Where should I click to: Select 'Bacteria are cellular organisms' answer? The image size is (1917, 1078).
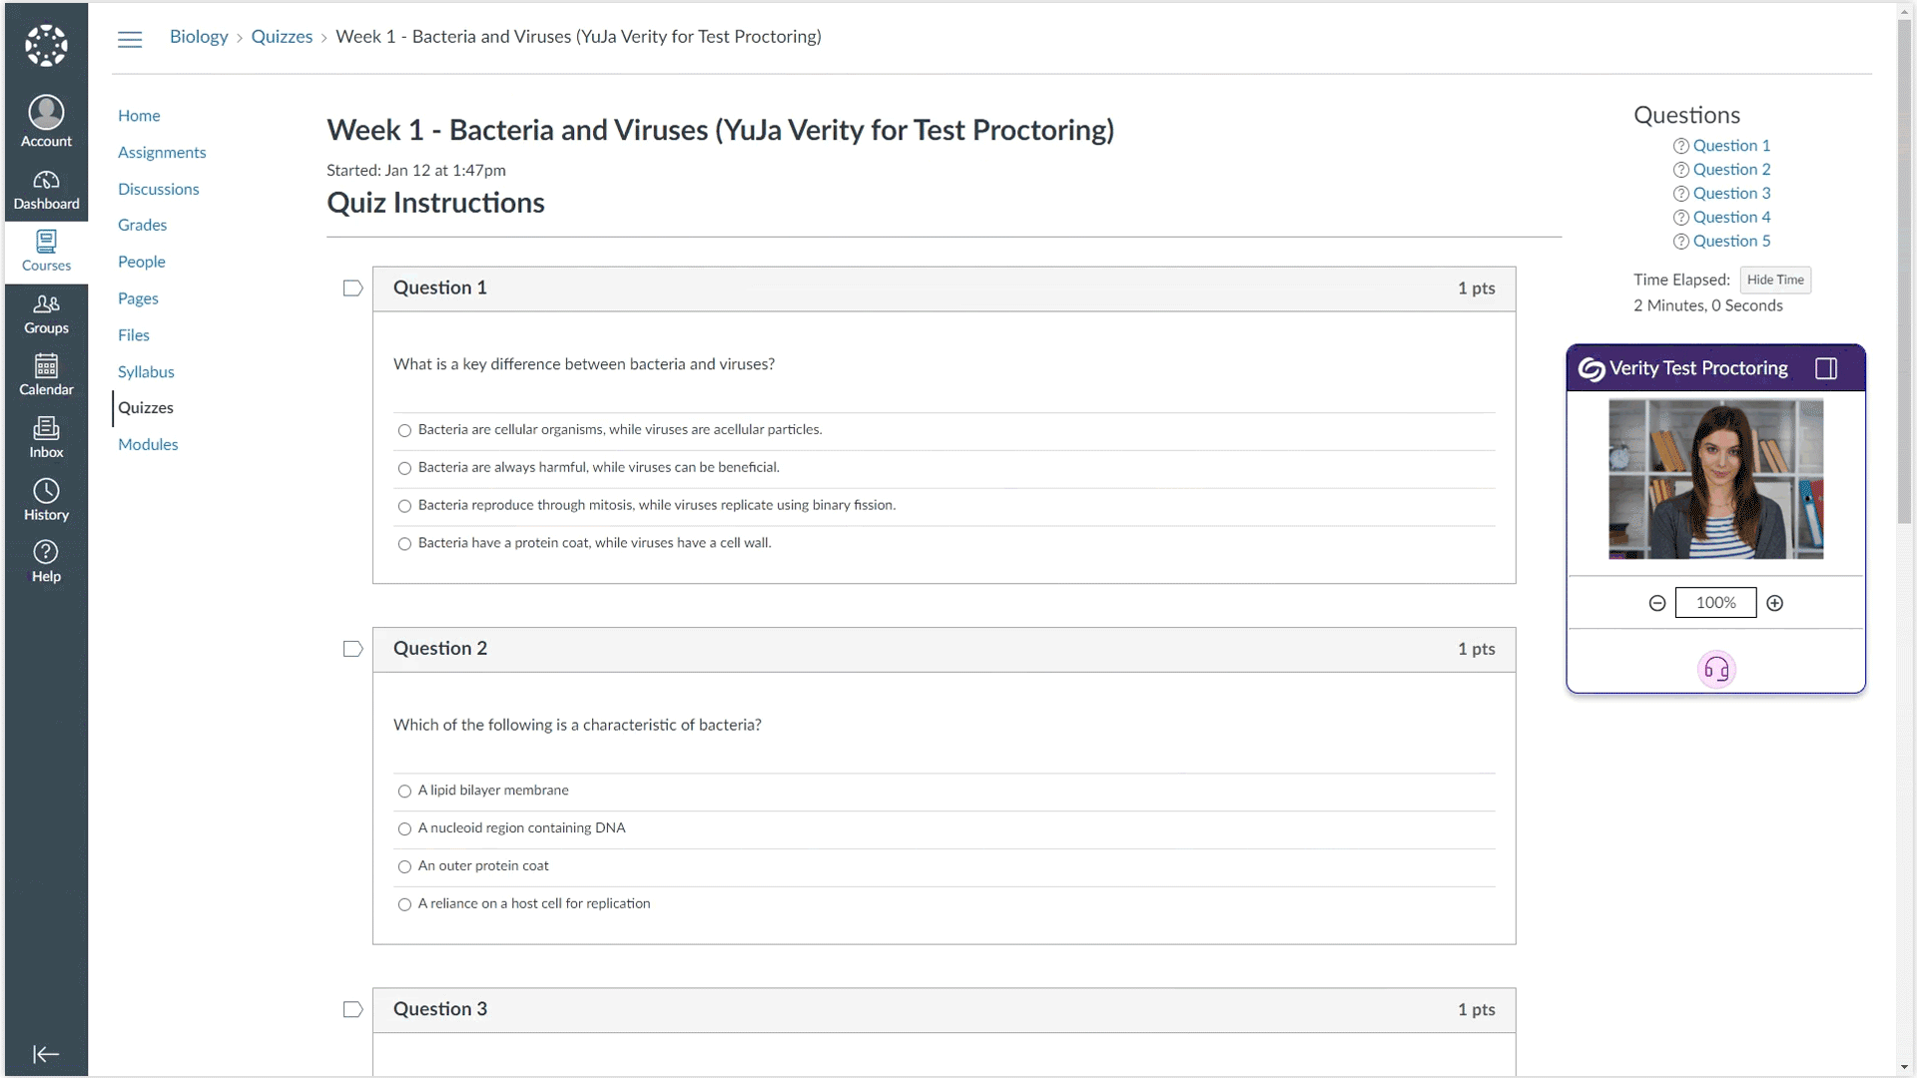click(404, 430)
